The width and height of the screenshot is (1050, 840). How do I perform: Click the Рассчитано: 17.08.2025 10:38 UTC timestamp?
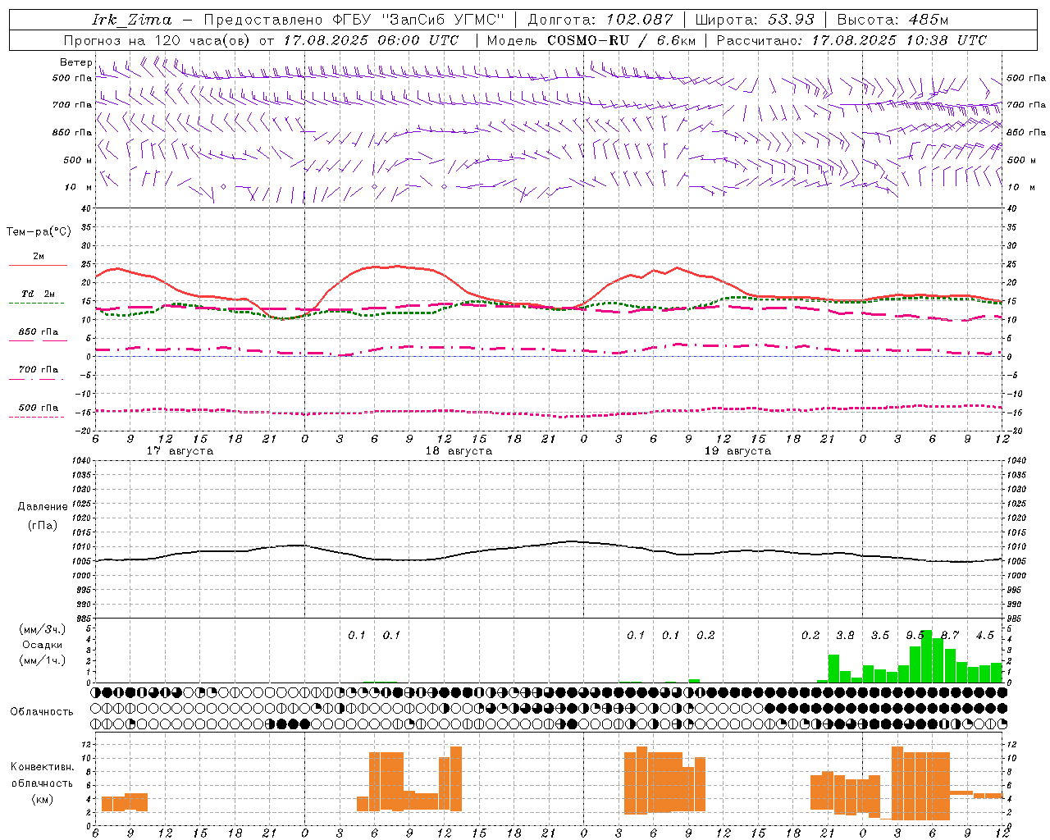click(x=851, y=40)
